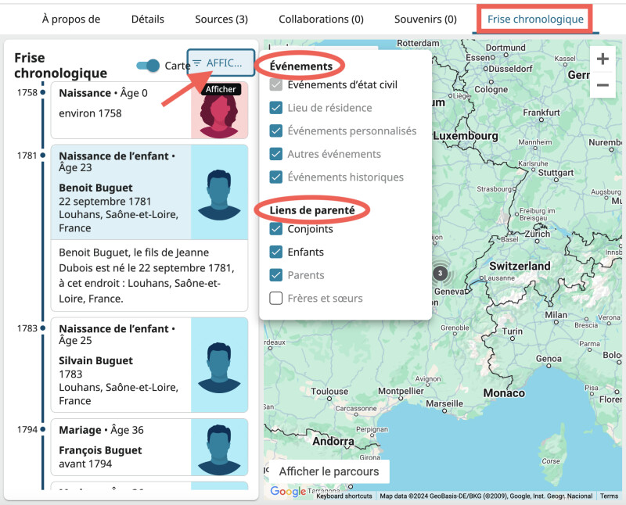This screenshot has height=505, width=626.
Task: Go to the Souvenirs (0) tab
Action: 425,19
